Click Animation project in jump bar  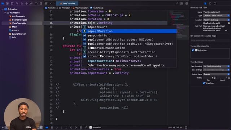[51, 8]
